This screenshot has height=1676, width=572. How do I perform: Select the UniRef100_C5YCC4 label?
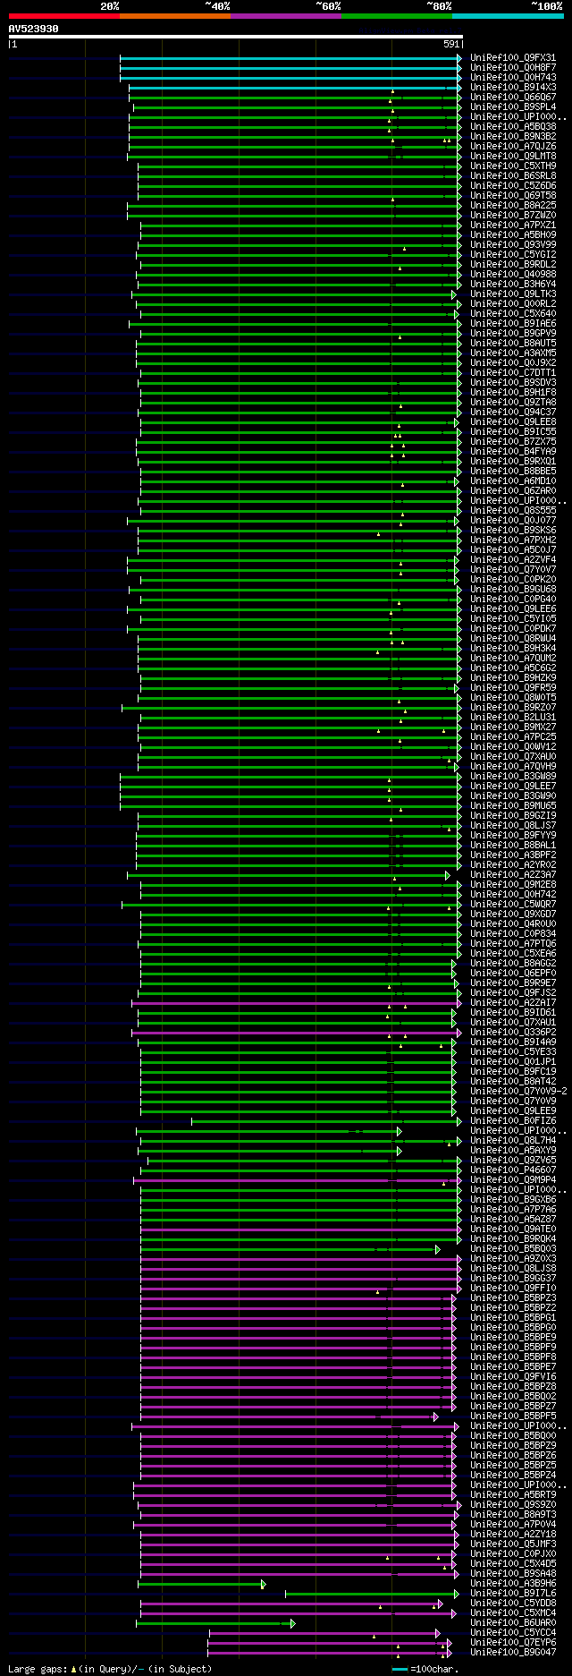click(513, 1632)
